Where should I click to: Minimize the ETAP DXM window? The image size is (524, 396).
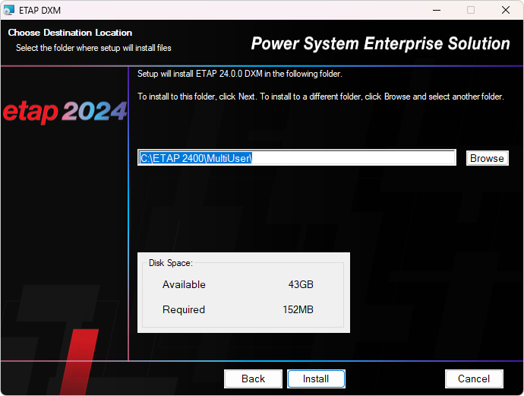[437, 10]
